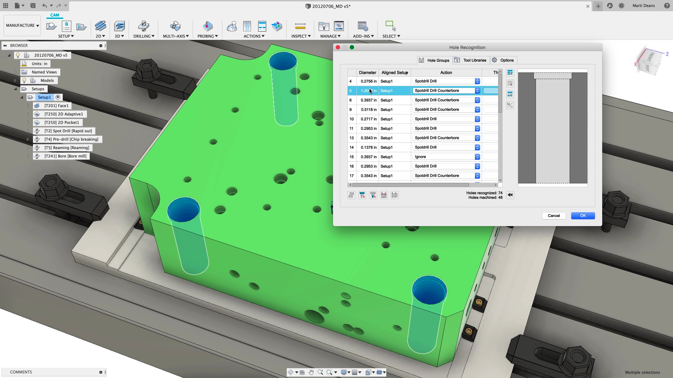This screenshot has height=378, width=673.
Task: Open the Action dropdown for row 5
Action: 477,91
